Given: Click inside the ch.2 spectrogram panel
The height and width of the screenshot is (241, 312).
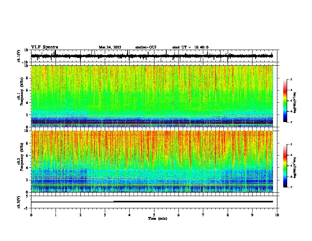Looking at the screenshot, I should [152, 161].
